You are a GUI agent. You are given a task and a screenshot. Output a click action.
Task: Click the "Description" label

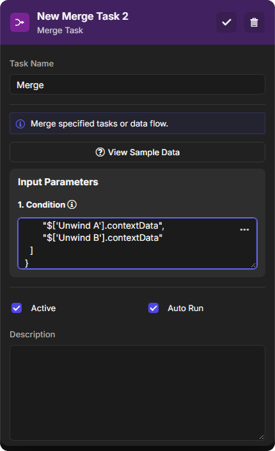click(x=32, y=335)
